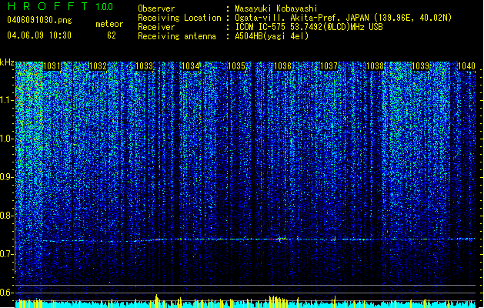
Task: Select observer name Masayuki Kobayashi
Action: click(276, 8)
